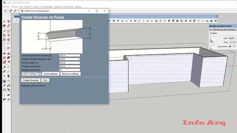Click the Remove settings button

70,74
